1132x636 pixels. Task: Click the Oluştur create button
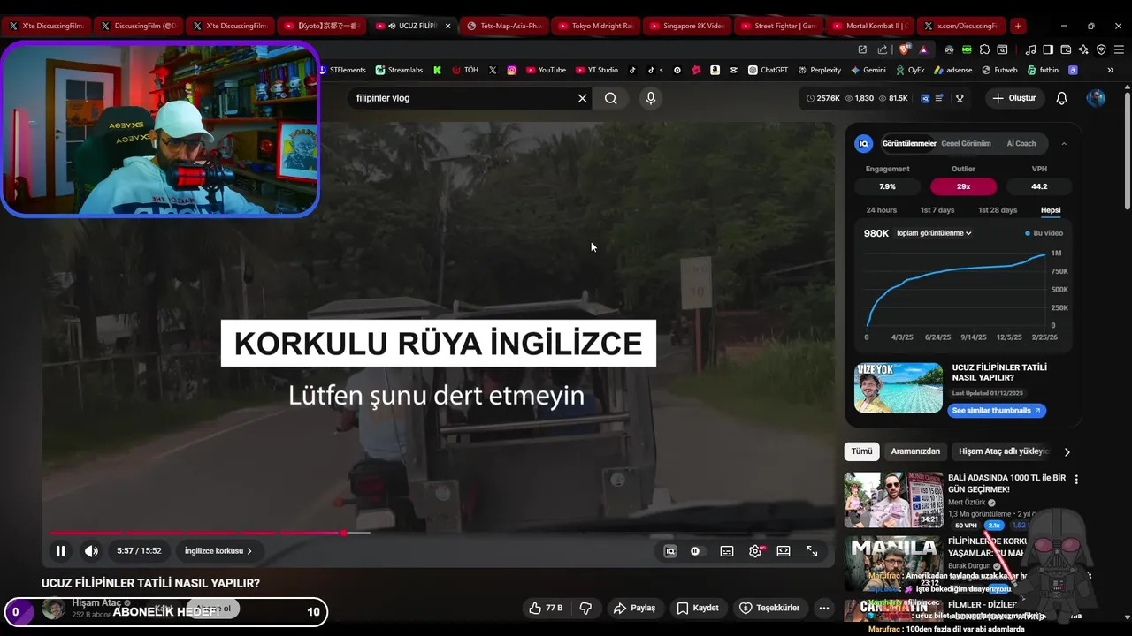coord(1013,98)
